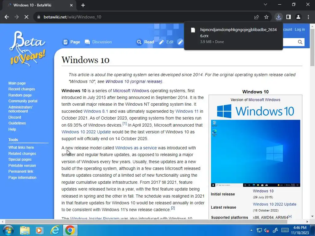Open the Windows 10 desktop screenshot thumbnail
Image resolution: width=315 pixels, height=236 pixels.
tap(256, 153)
